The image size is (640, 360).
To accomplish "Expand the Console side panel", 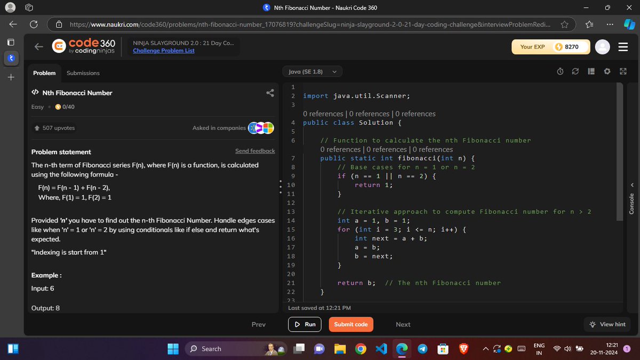I will point(632,199).
